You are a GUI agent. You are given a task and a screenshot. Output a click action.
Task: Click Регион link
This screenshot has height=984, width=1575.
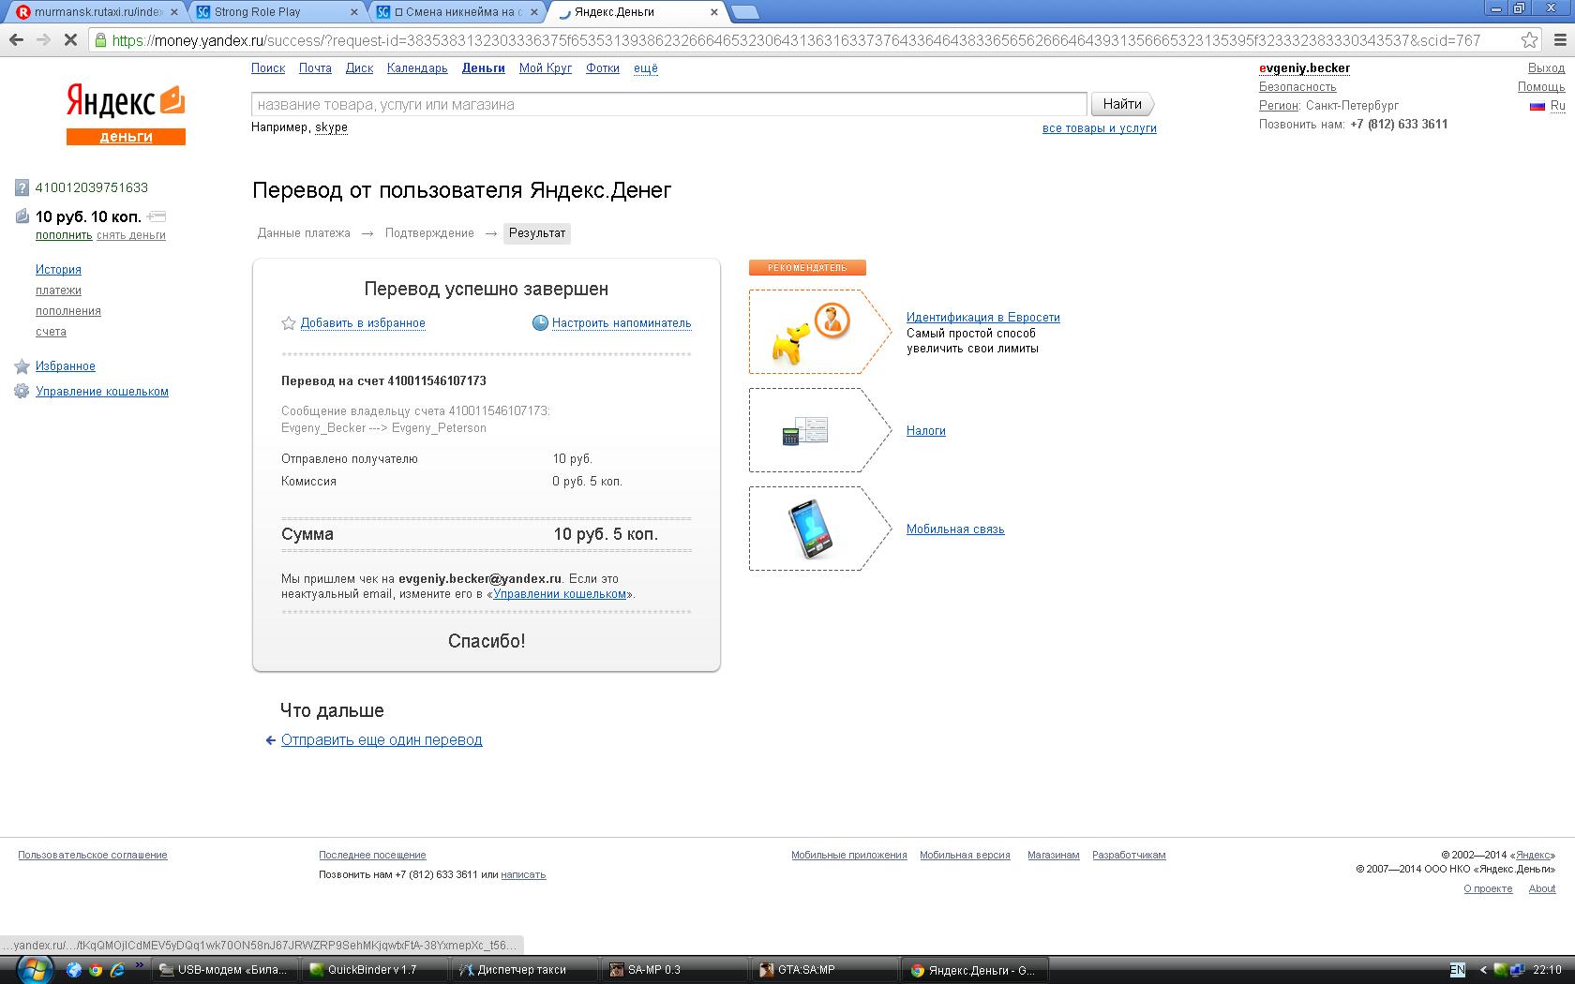tap(1279, 106)
